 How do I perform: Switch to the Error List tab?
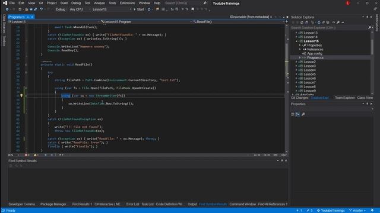132,204
